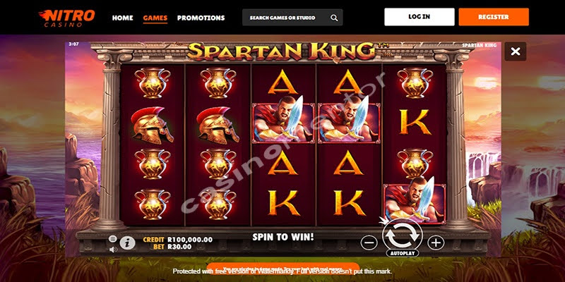Click the Nitro Casino logo
Screen dimensions: 565x282
pyautogui.click(x=66, y=17)
